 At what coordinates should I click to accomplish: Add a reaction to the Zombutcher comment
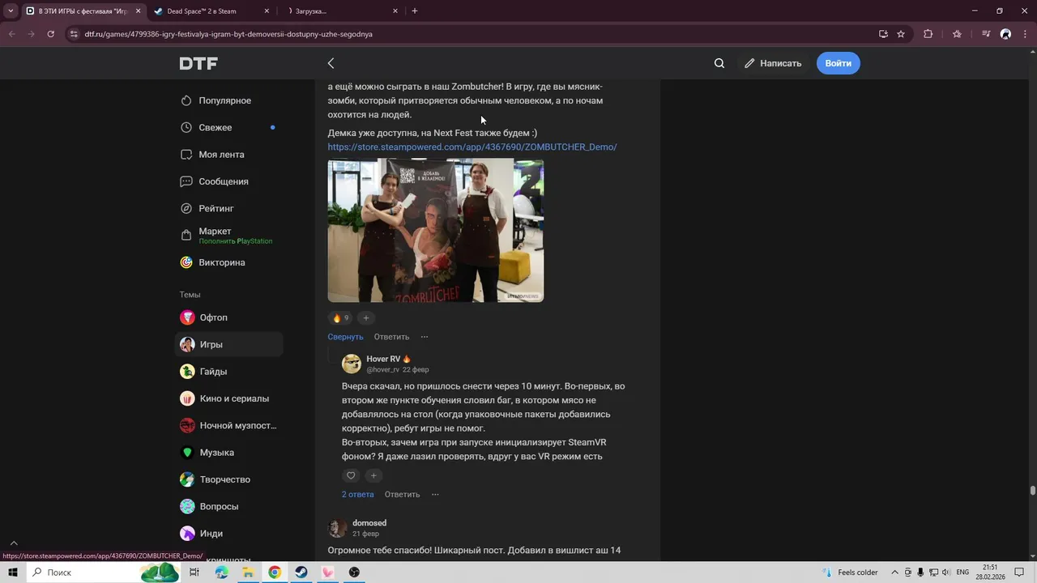pyautogui.click(x=365, y=318)
